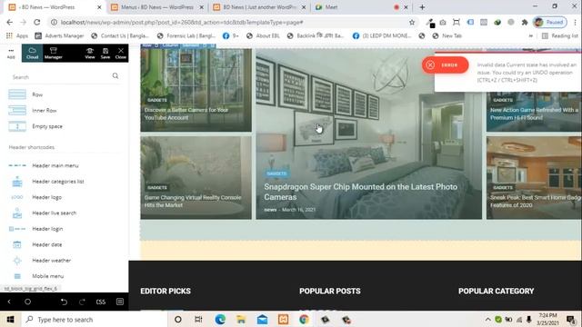Click the search magnifier icon in element panel
This screenshot has width=582, height=327.
point(115,75)
